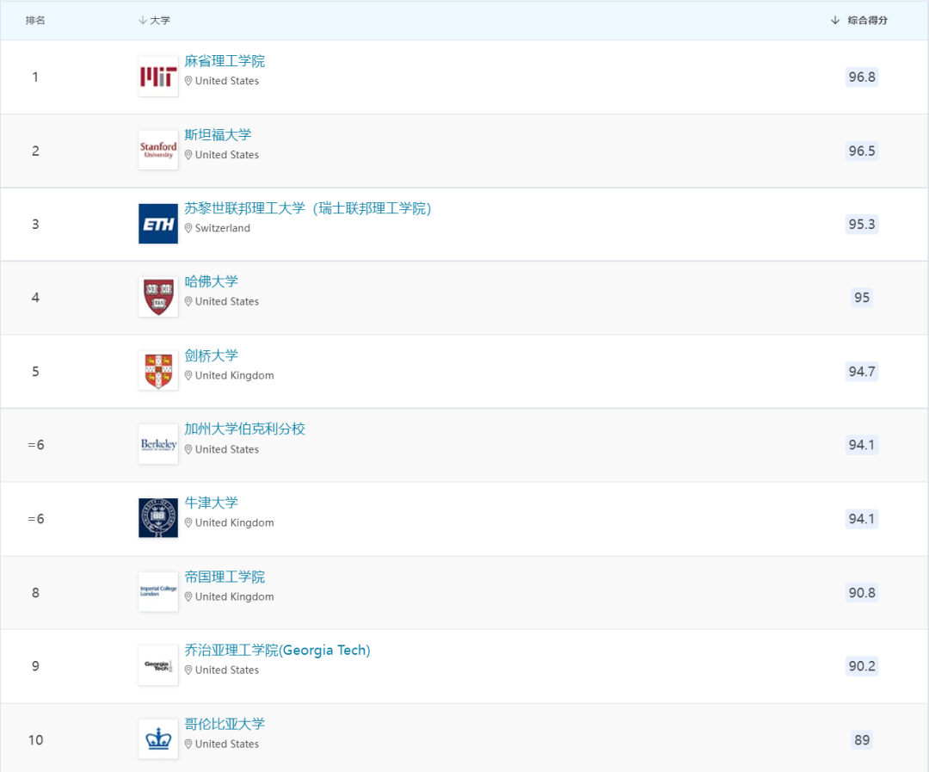The height and width of the screenshot is (772, 929).
Task: Click the MIT logo icon
Action: point(158,77)
